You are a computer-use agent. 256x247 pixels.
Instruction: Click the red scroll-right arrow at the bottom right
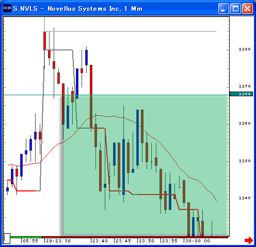click(249, 240)
